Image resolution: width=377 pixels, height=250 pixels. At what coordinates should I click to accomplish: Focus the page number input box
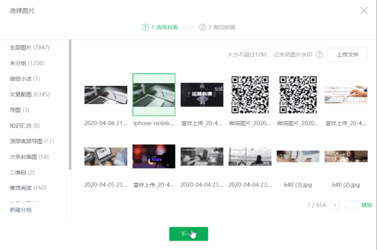(351, 205)
